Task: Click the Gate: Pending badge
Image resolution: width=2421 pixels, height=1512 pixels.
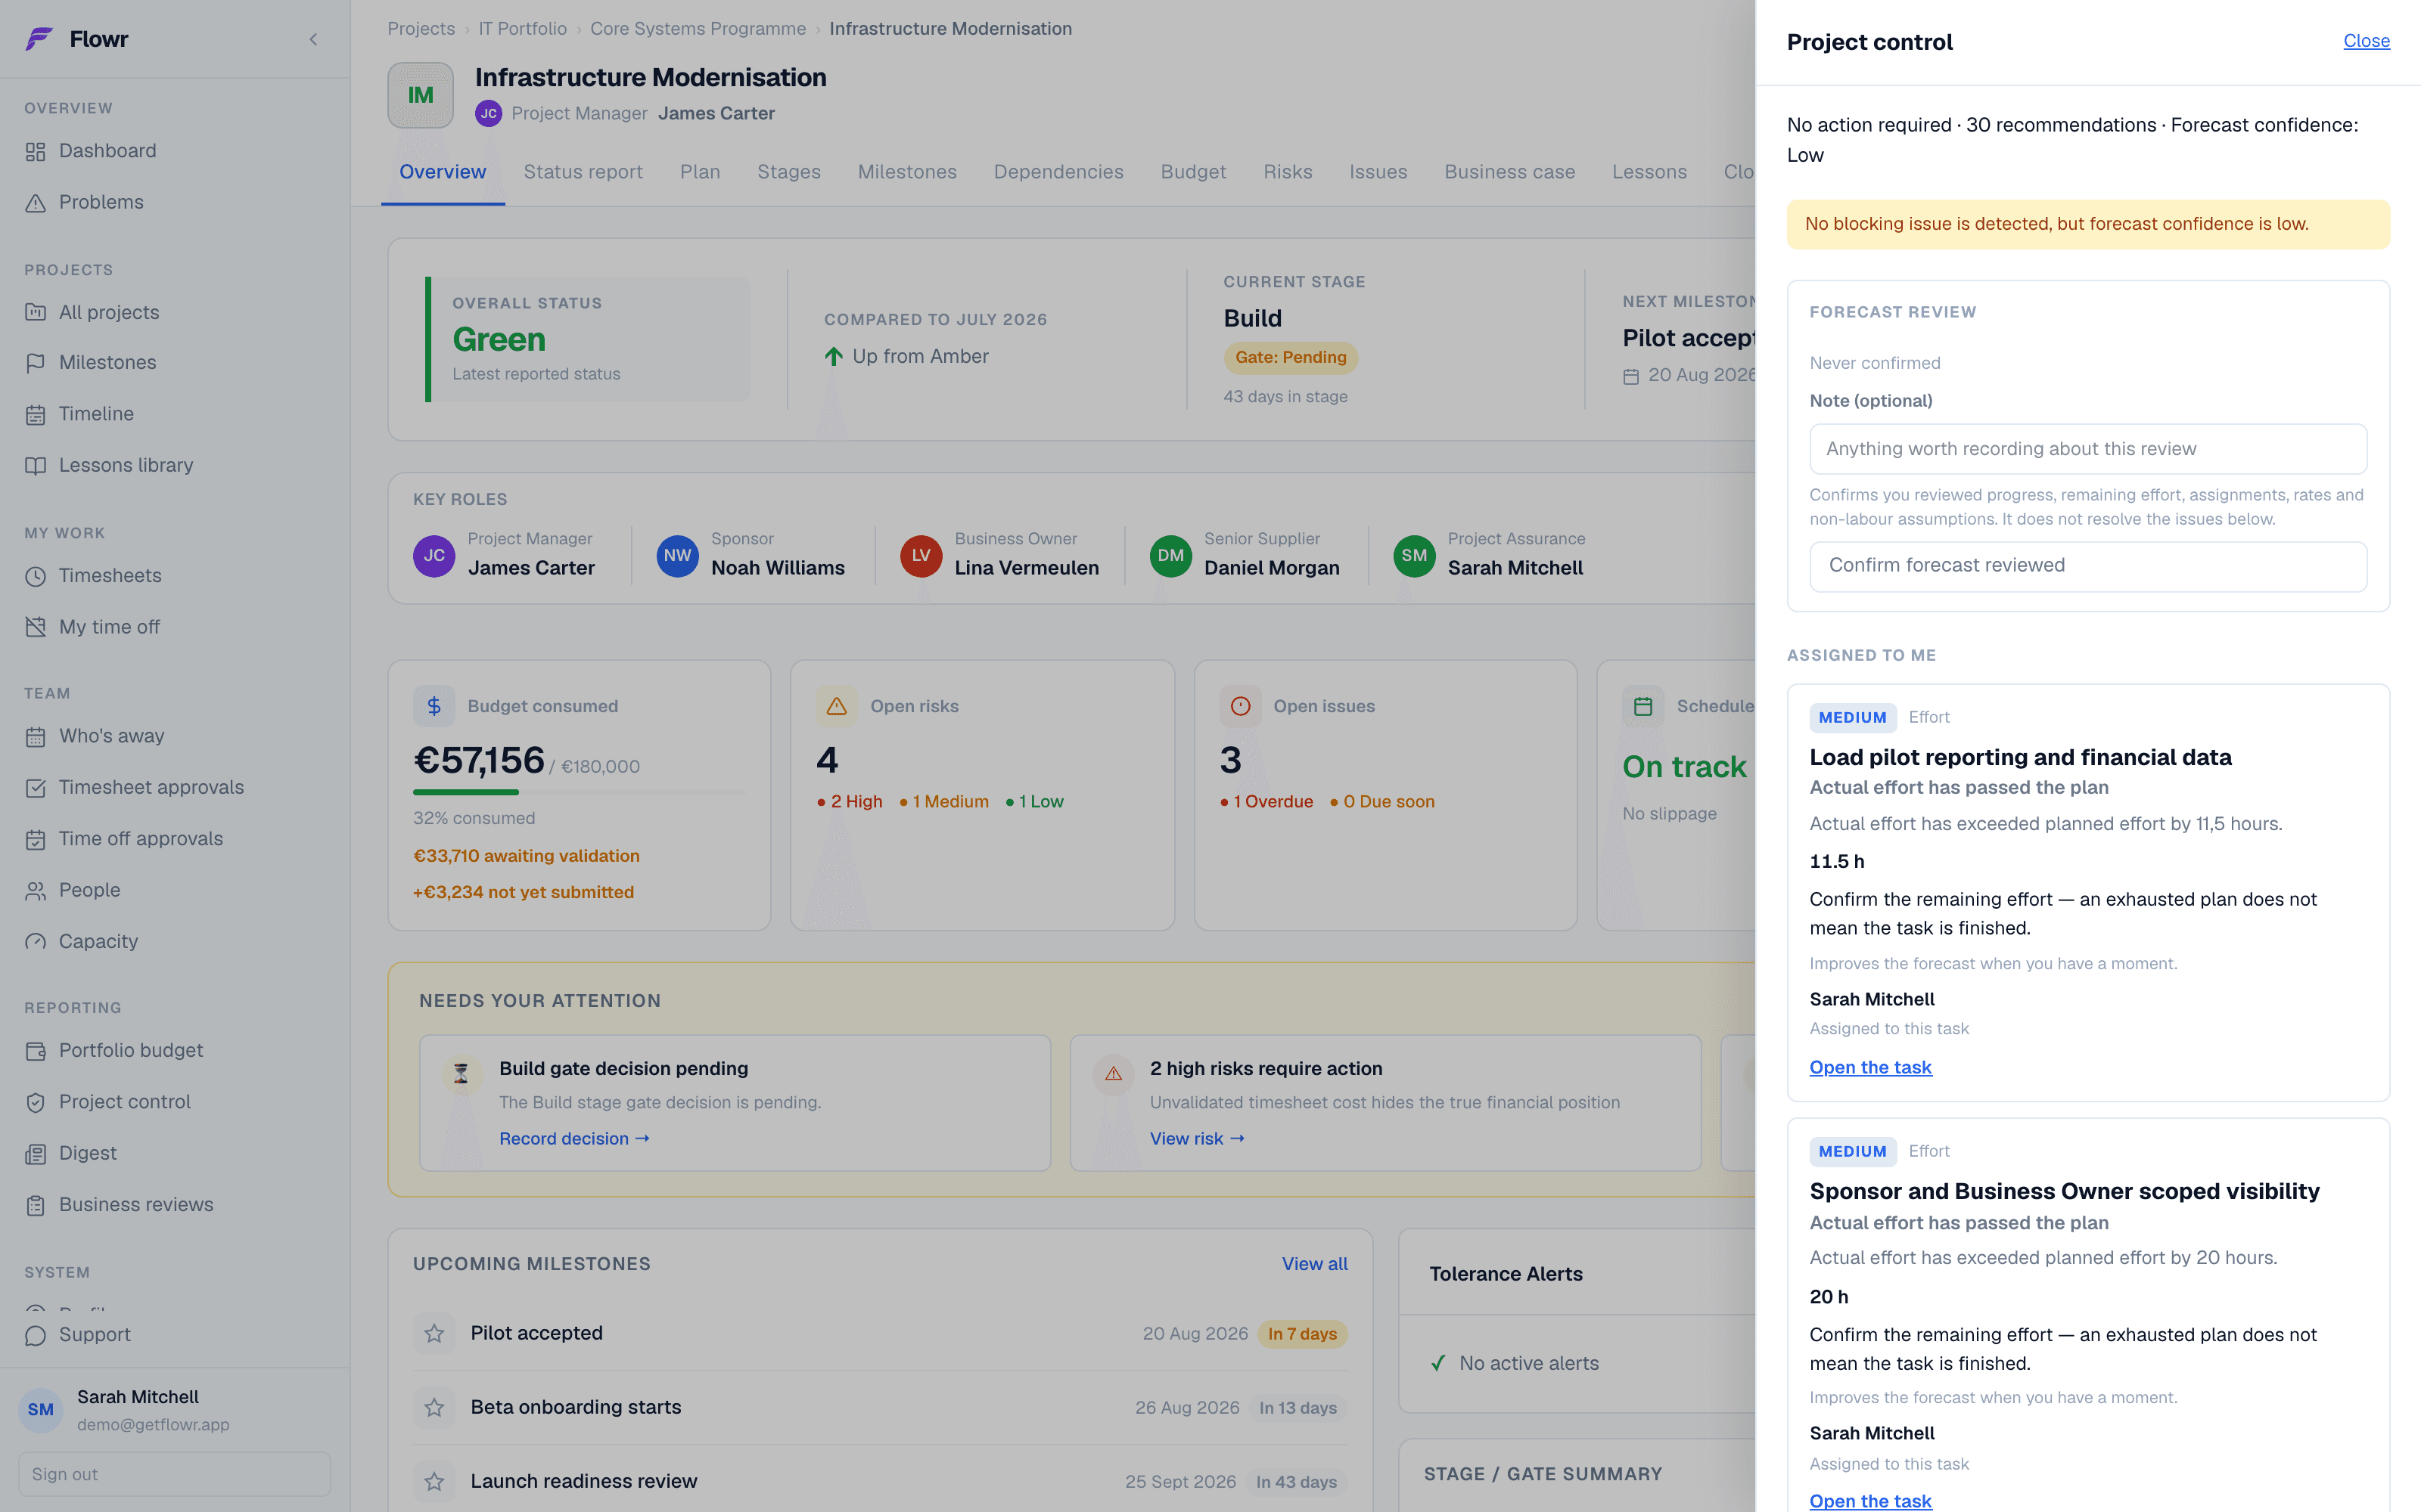Action: coord(1291,358)
